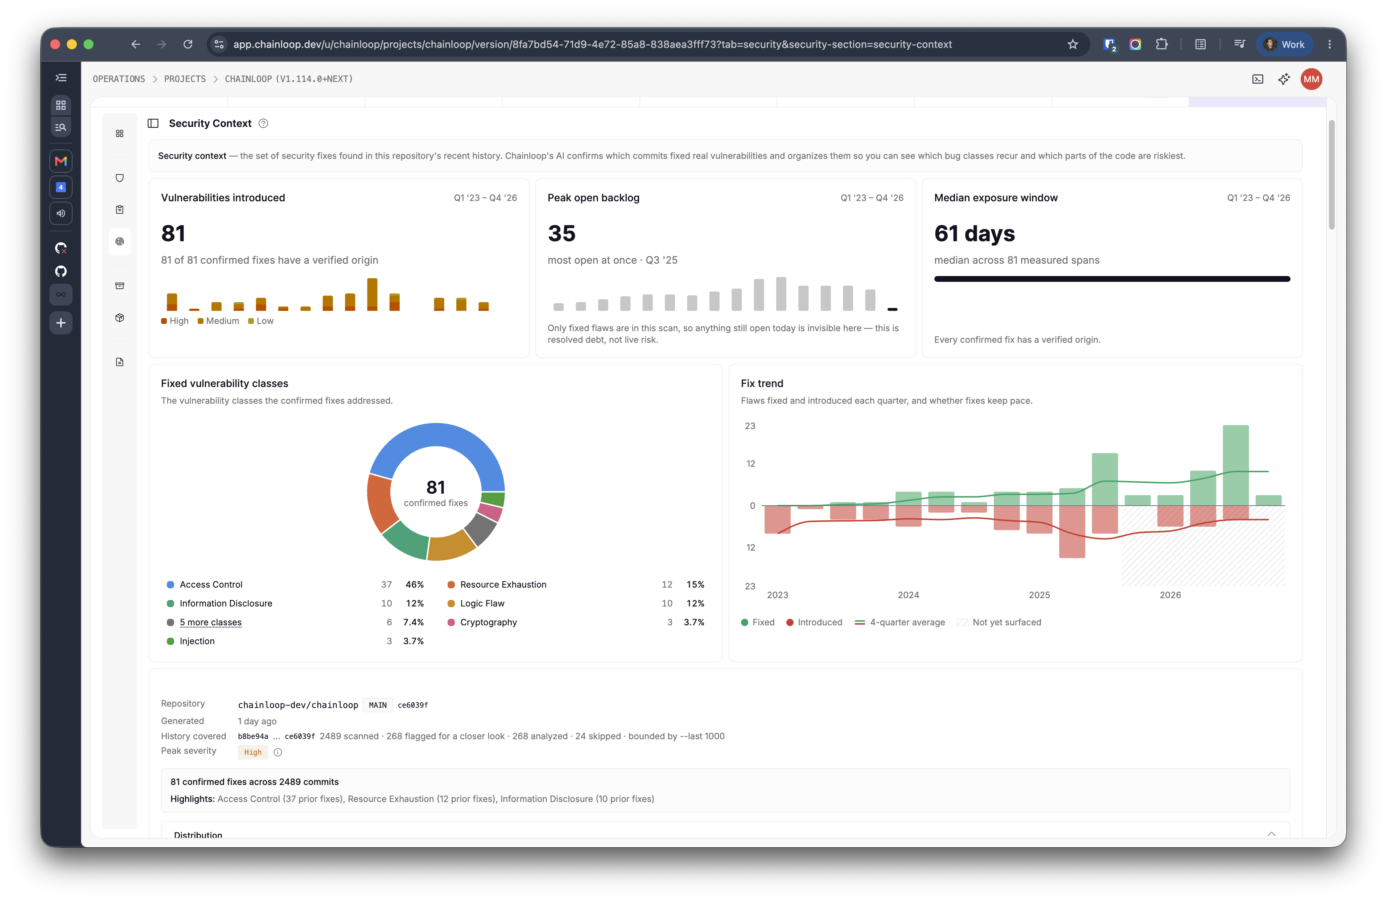The image size is (1387, 901).
Task: Open the clipboard section in the side rail
Action: tap(119, 209)
